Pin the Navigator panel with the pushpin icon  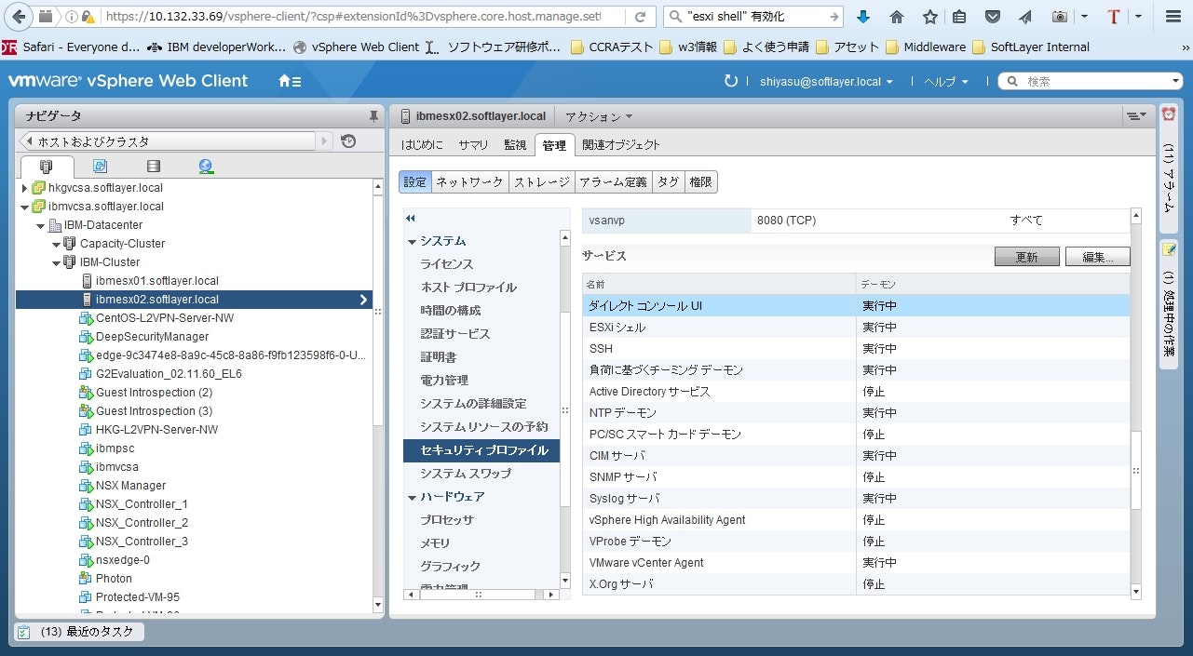[373, 116]
